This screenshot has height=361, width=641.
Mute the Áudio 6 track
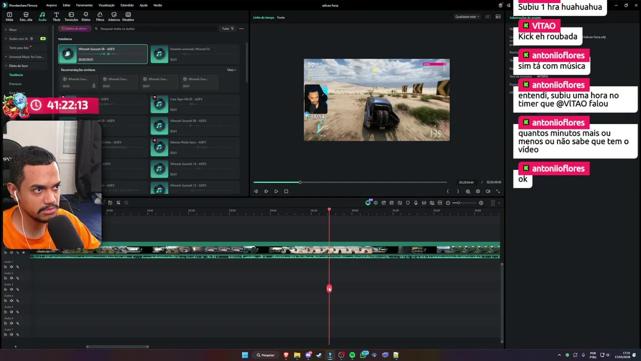(12, 323)
